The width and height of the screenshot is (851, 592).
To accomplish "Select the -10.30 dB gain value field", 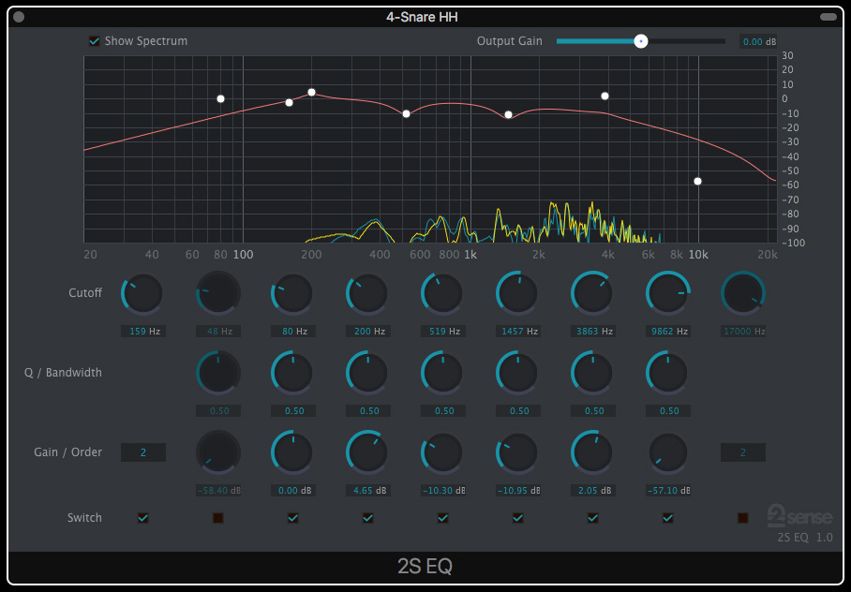I will click(x=443, y=491).
